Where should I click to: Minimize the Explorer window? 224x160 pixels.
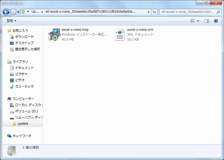point(200,3)
